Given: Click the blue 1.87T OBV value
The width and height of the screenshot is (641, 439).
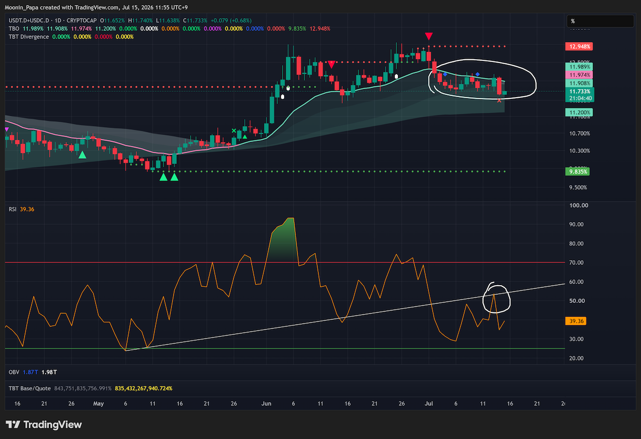Looking at the screenshot, I should (29, 371).
